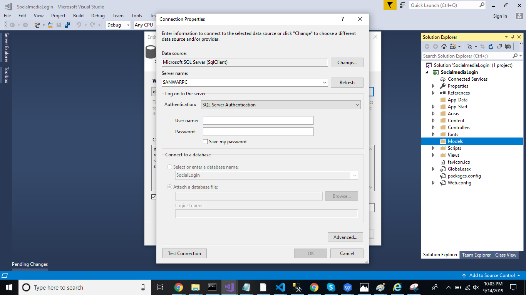Viewport: 526px width, 295px height.
Task: Refresh the Solution Explorer tree
Action: (491, 46)
